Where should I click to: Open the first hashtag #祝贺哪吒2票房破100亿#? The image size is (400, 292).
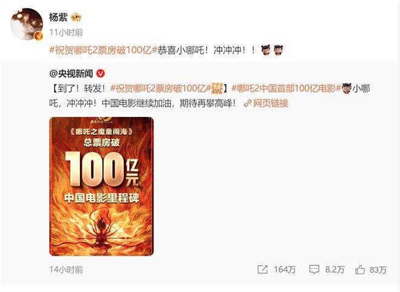(x=103, y=50)
